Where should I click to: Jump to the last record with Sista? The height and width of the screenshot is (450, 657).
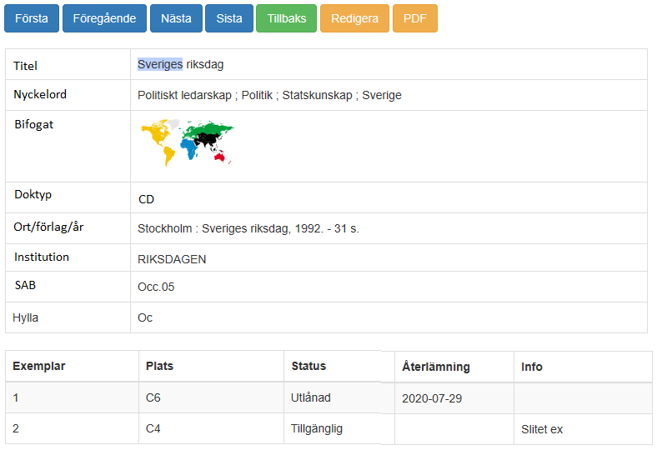point(228,18)
